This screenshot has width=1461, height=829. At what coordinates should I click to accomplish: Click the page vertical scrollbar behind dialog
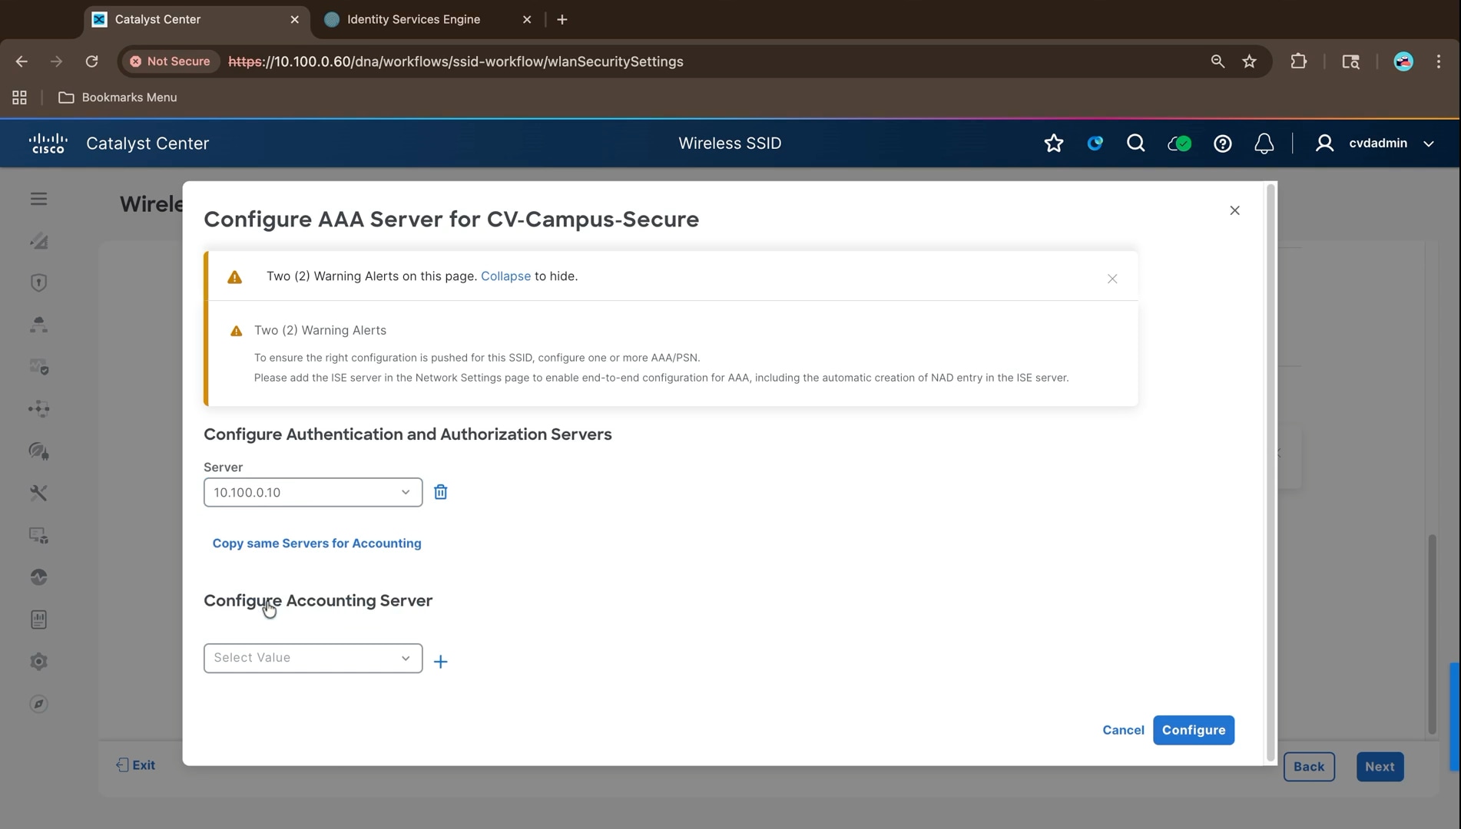point(1432,635)
